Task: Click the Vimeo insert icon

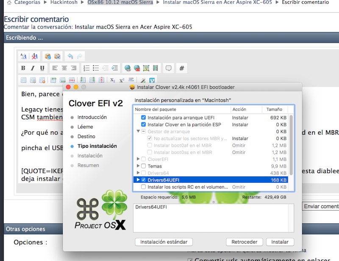Action: click(x=152, y=80)
